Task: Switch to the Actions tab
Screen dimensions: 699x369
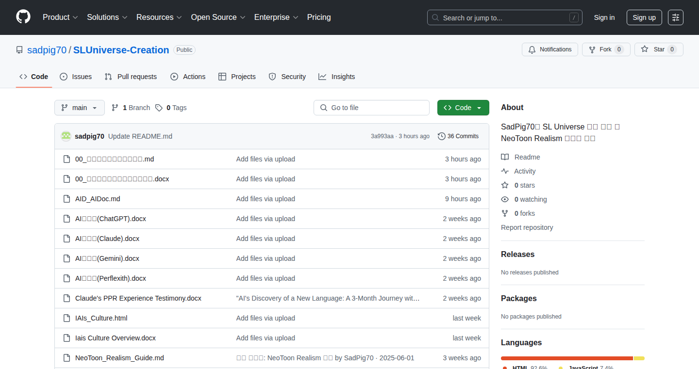Action: click(x=188, y=77)
